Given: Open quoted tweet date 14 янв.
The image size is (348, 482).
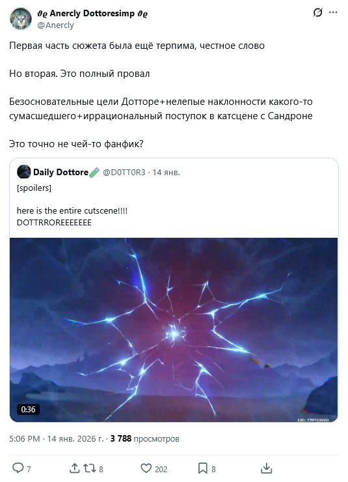Looking at the screenshot, I should pos(166,172).
